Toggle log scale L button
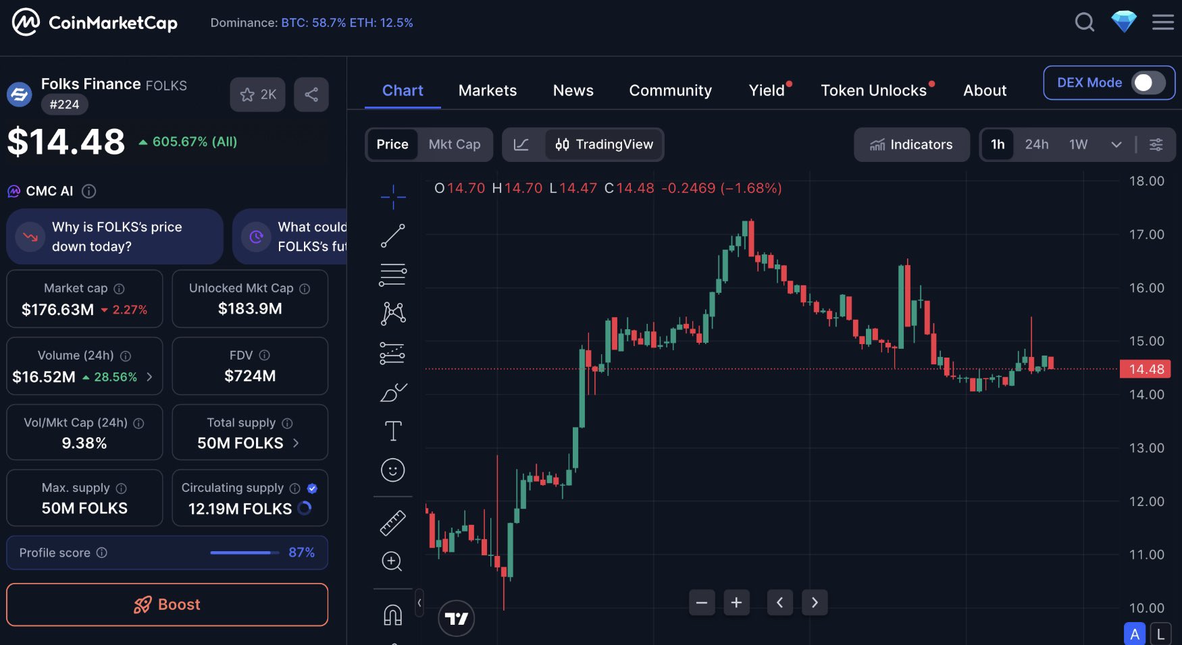The height and width of the screenshot is (645, 1182). point(1160,634)
